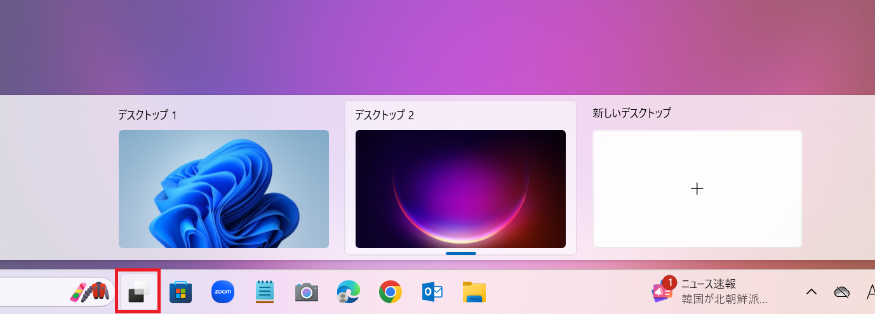Open the news widget icon with badge

[x=664, y=291]
